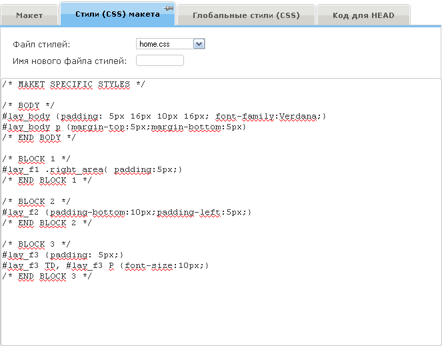Place cursor on END BODY comment line
Screen dimensions: 442x346
[x=39, y=138]
